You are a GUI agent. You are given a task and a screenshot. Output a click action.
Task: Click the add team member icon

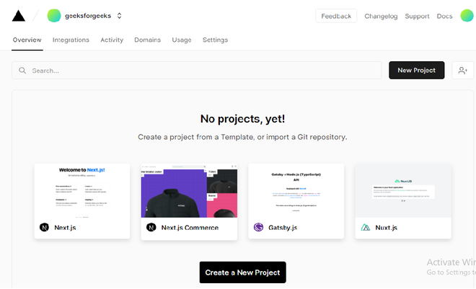coord(462,71)
